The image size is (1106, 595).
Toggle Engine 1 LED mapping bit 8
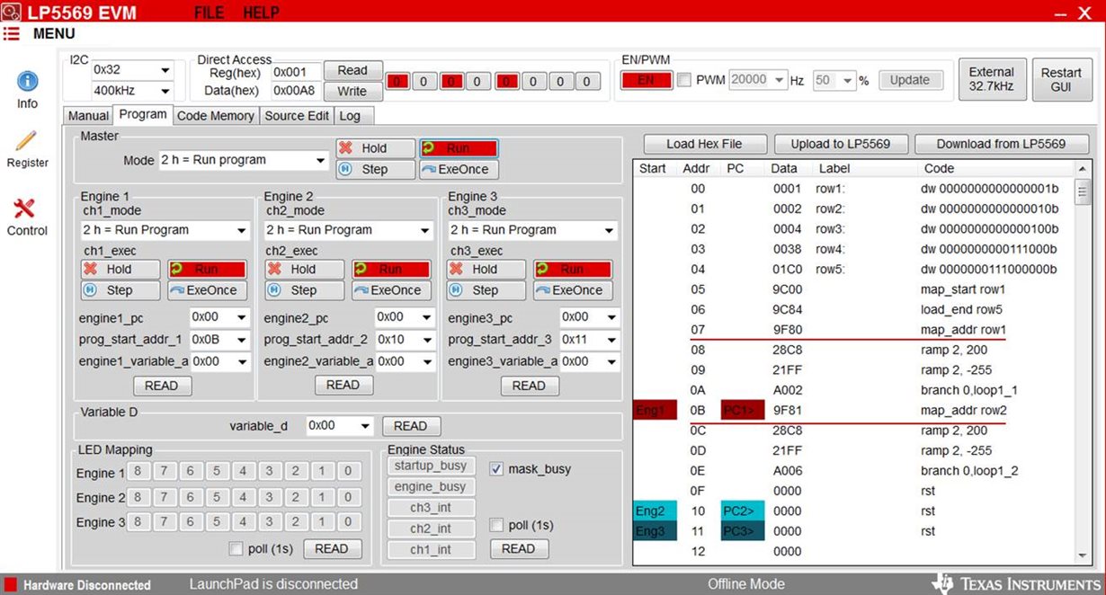click(138, 472)
